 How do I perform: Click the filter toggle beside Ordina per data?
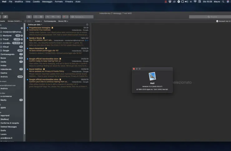pyautogui.click(x=87, y=24)
